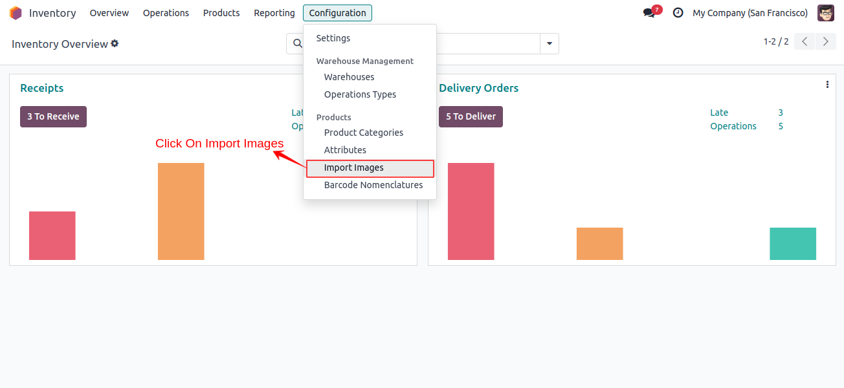Click the user avatar picture

826,12
